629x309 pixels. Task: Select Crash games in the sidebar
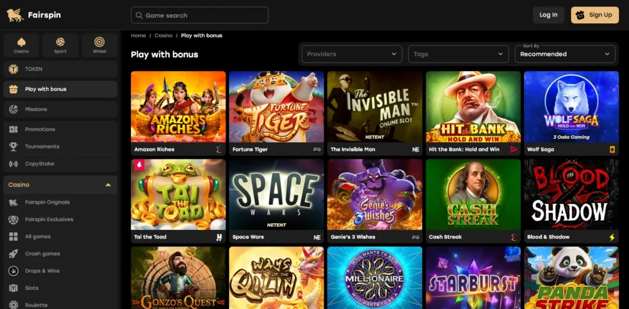click(60, 254)
